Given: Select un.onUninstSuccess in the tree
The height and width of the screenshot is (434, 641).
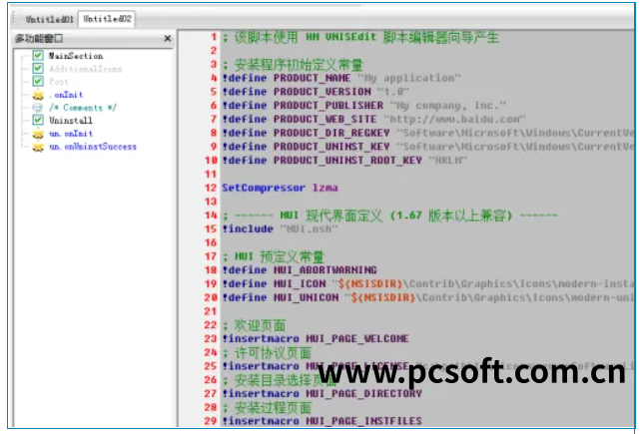Looking at the screenshot, I should click(x=92, y=147).
